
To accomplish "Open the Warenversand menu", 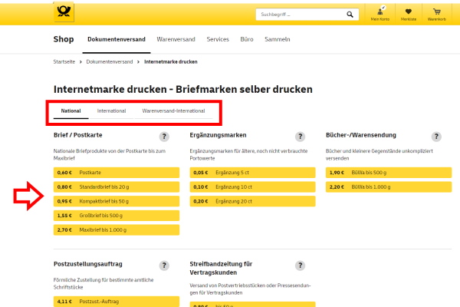I will (176, 39).
